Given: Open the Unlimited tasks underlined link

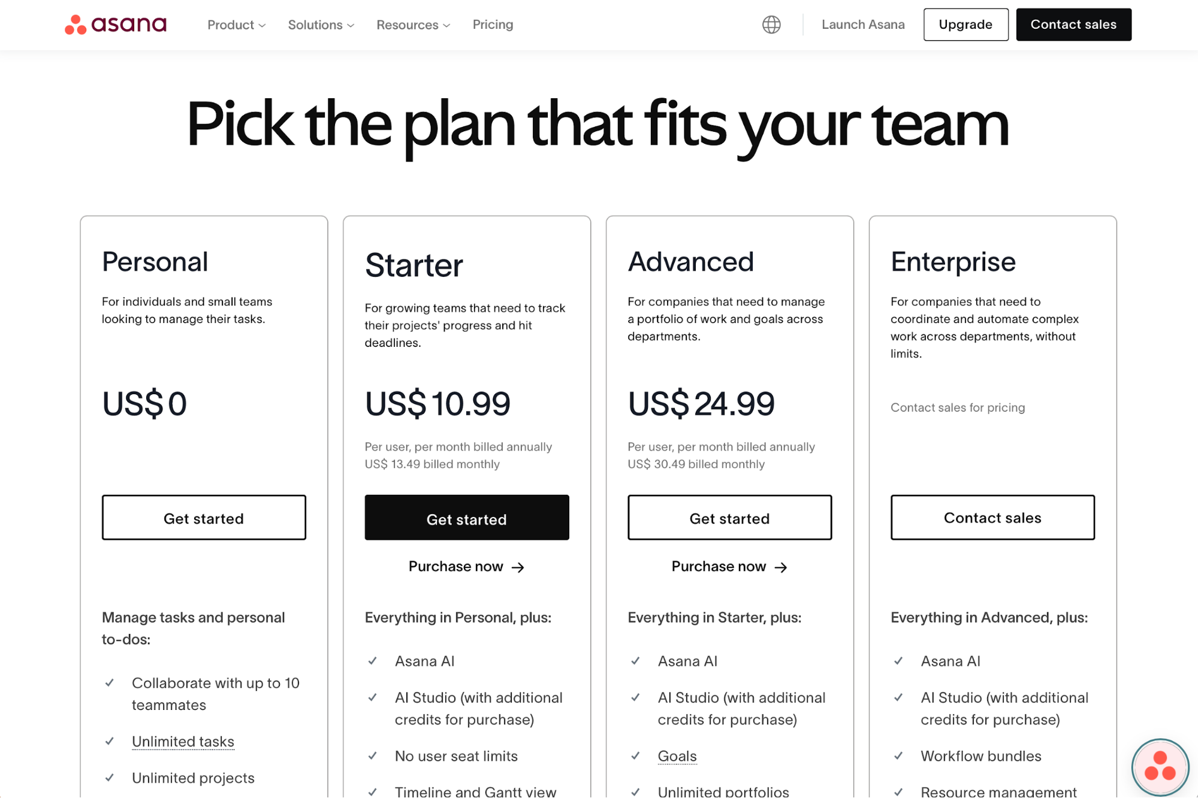Looking at the screenshot, I should click(183, 742).
